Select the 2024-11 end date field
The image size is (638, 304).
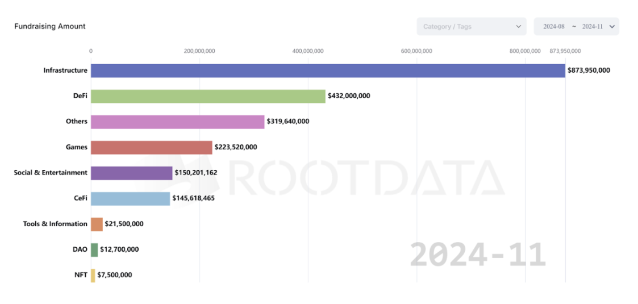tap(592, 27)
